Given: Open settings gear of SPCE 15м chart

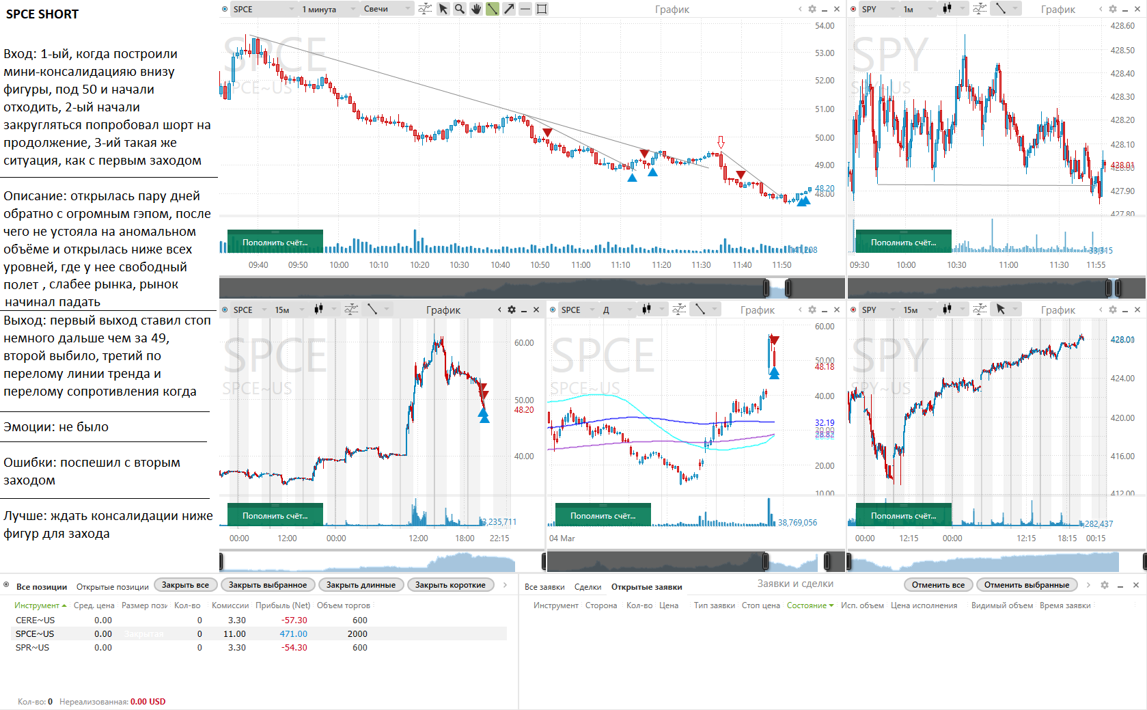Looking at the screenshot, I should tap(512, 310).
